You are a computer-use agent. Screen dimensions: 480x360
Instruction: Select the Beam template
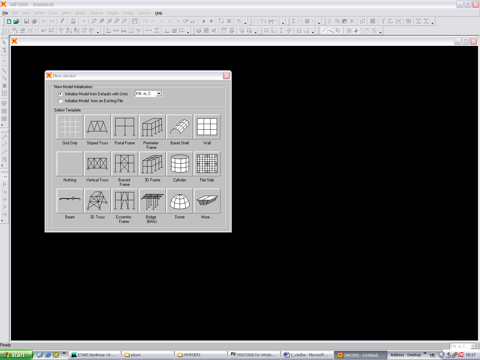70,201
